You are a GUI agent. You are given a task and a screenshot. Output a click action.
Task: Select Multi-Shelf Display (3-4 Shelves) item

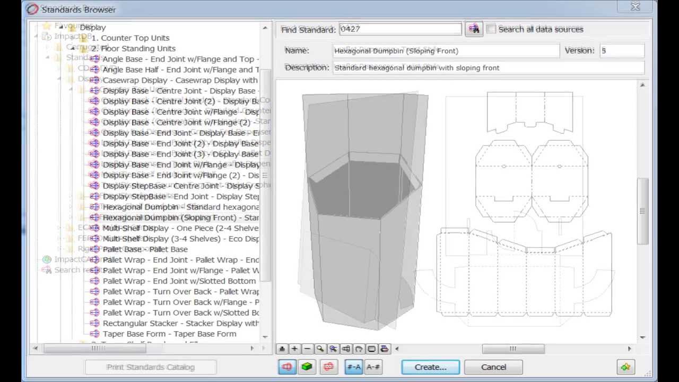pyautogui.click(x=181, y=239)
